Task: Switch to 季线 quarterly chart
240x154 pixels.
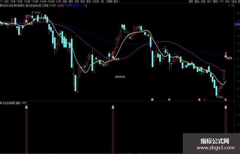Action: (x=88, y=2)
